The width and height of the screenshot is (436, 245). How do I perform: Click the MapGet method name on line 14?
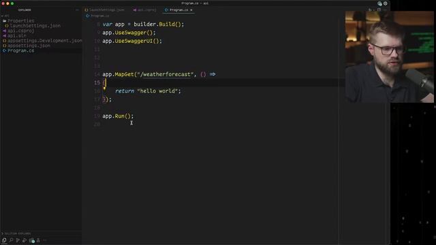point(124,74)
